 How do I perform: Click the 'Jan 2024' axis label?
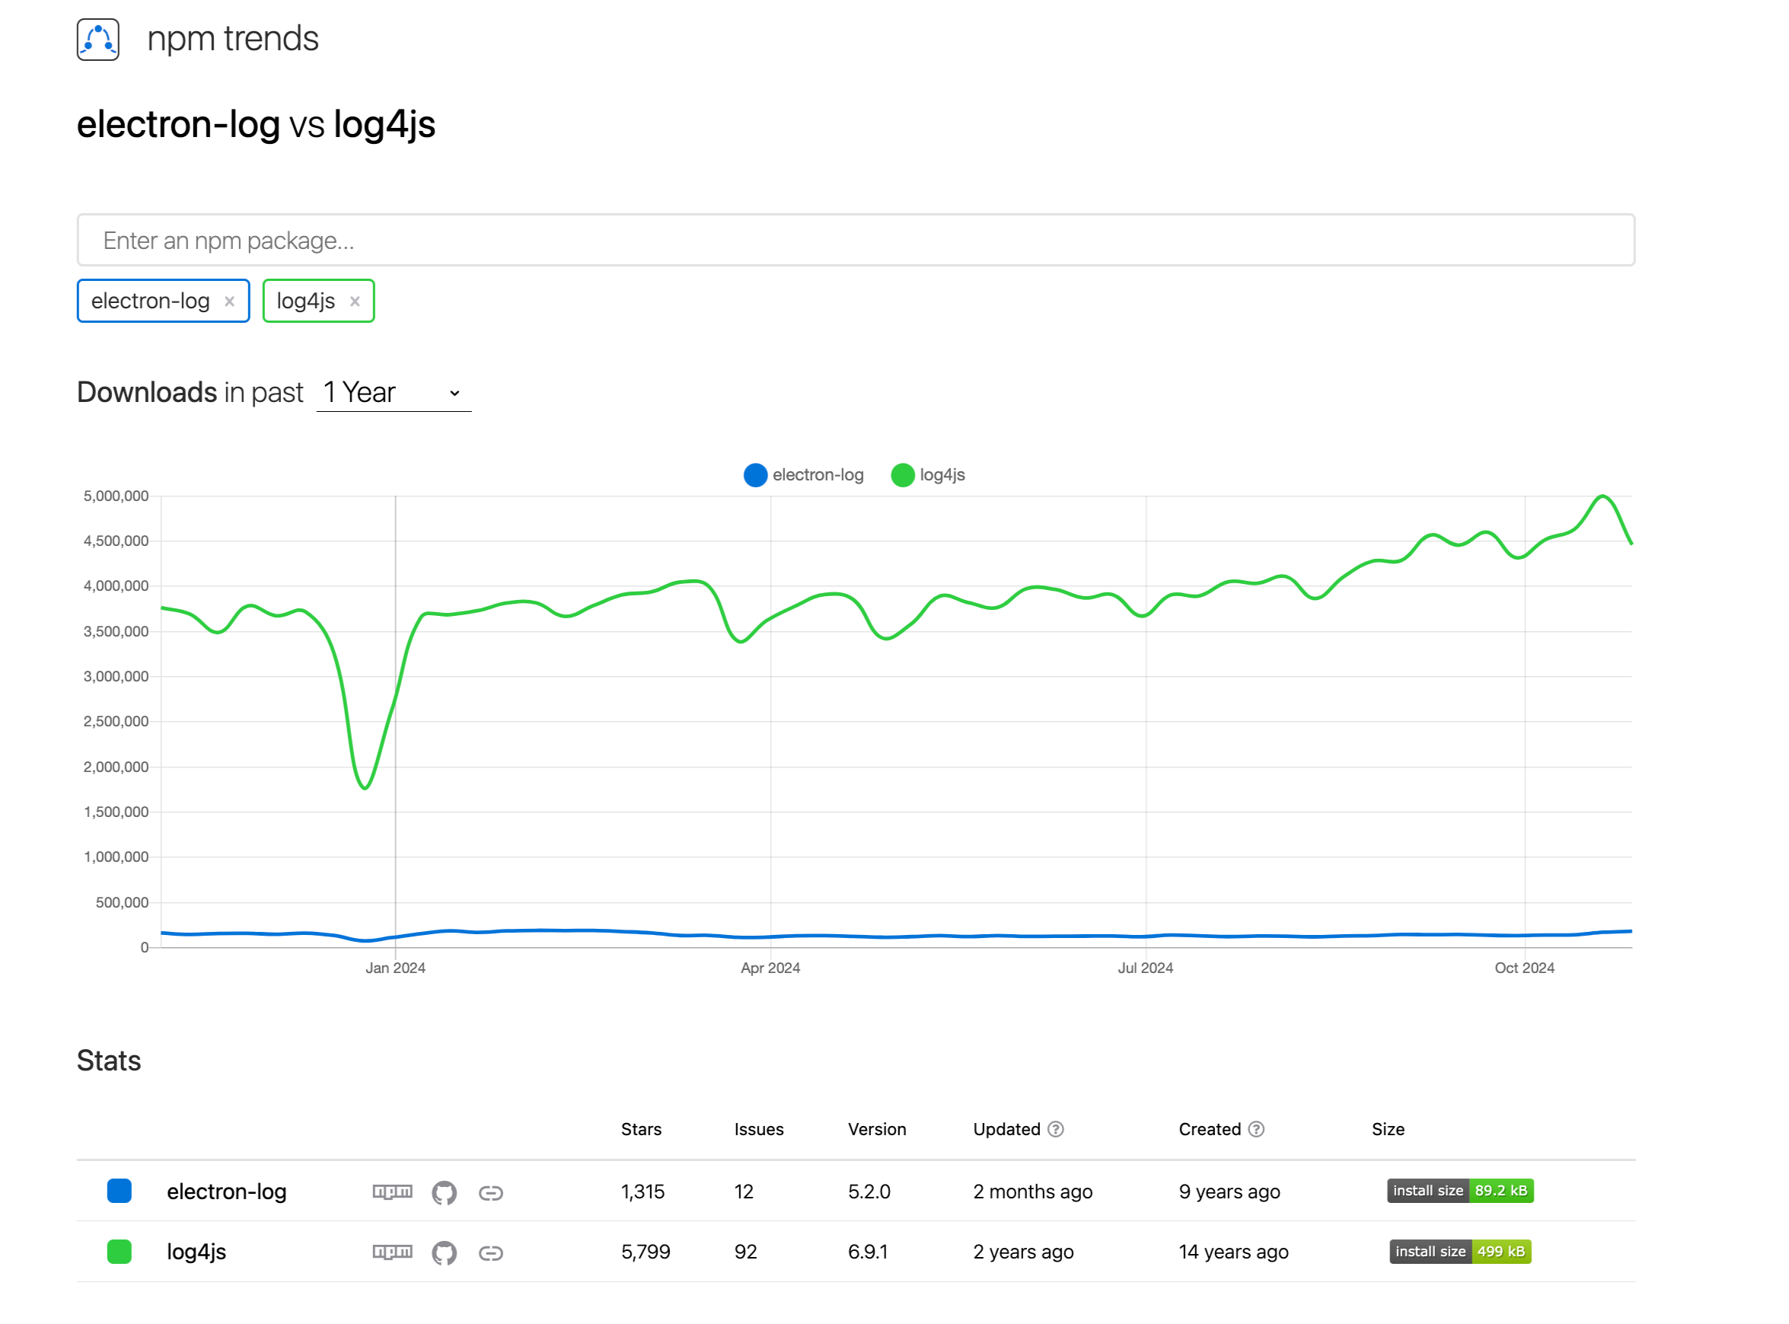(395, 968)
